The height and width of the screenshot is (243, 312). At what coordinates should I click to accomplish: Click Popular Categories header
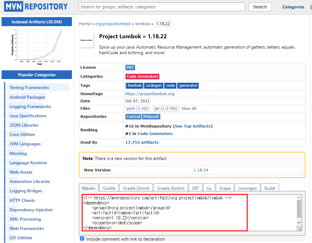click(37, 75)
